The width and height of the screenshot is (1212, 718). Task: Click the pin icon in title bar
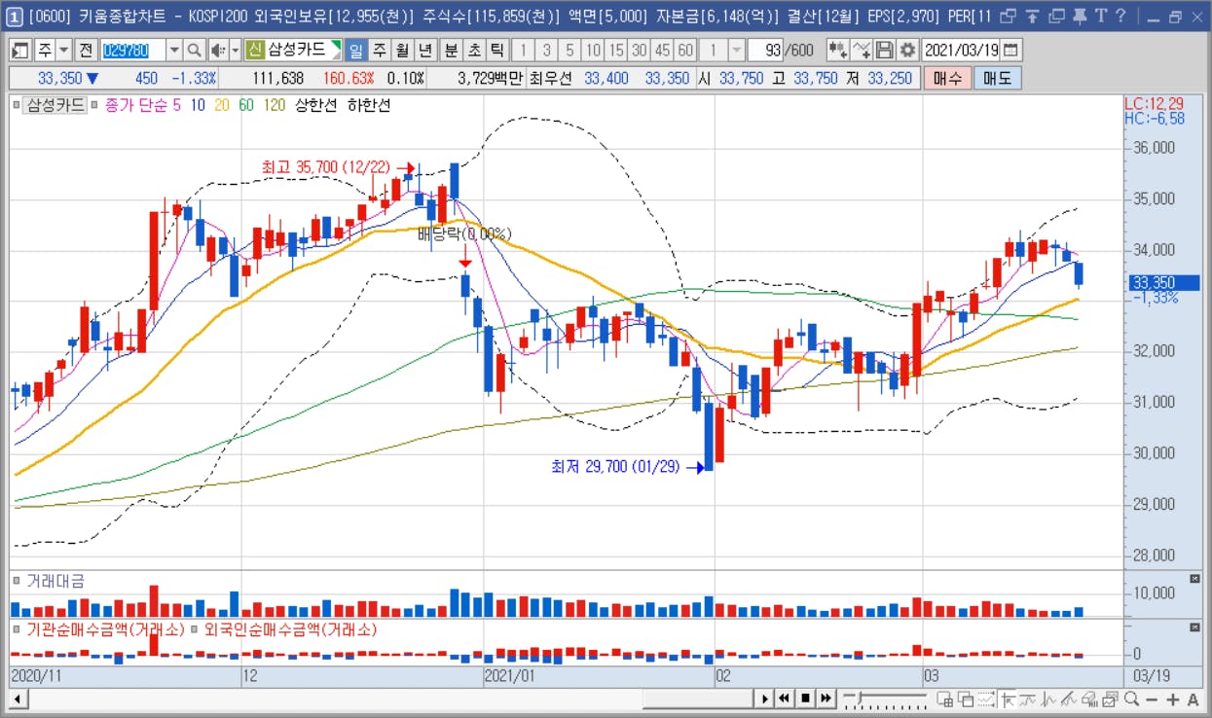click(x=1079, y=16)
